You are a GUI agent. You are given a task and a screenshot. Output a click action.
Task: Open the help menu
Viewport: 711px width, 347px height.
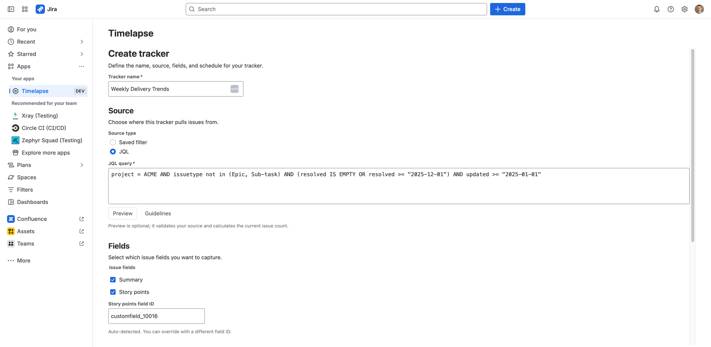click(x=671, y=9)
